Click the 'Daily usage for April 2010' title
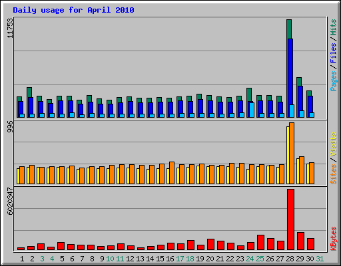Viewport: 341px width, 266px height. [x=73, y=10]
